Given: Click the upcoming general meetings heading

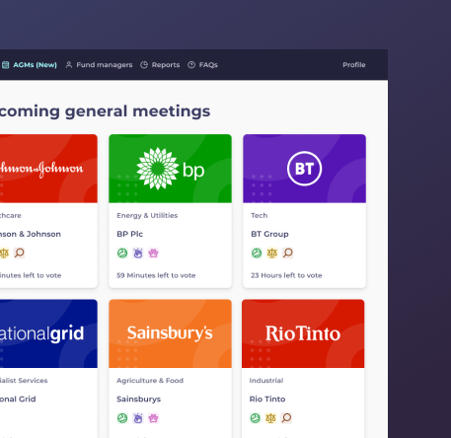Looking at the screenshot, I should [105, 111].
